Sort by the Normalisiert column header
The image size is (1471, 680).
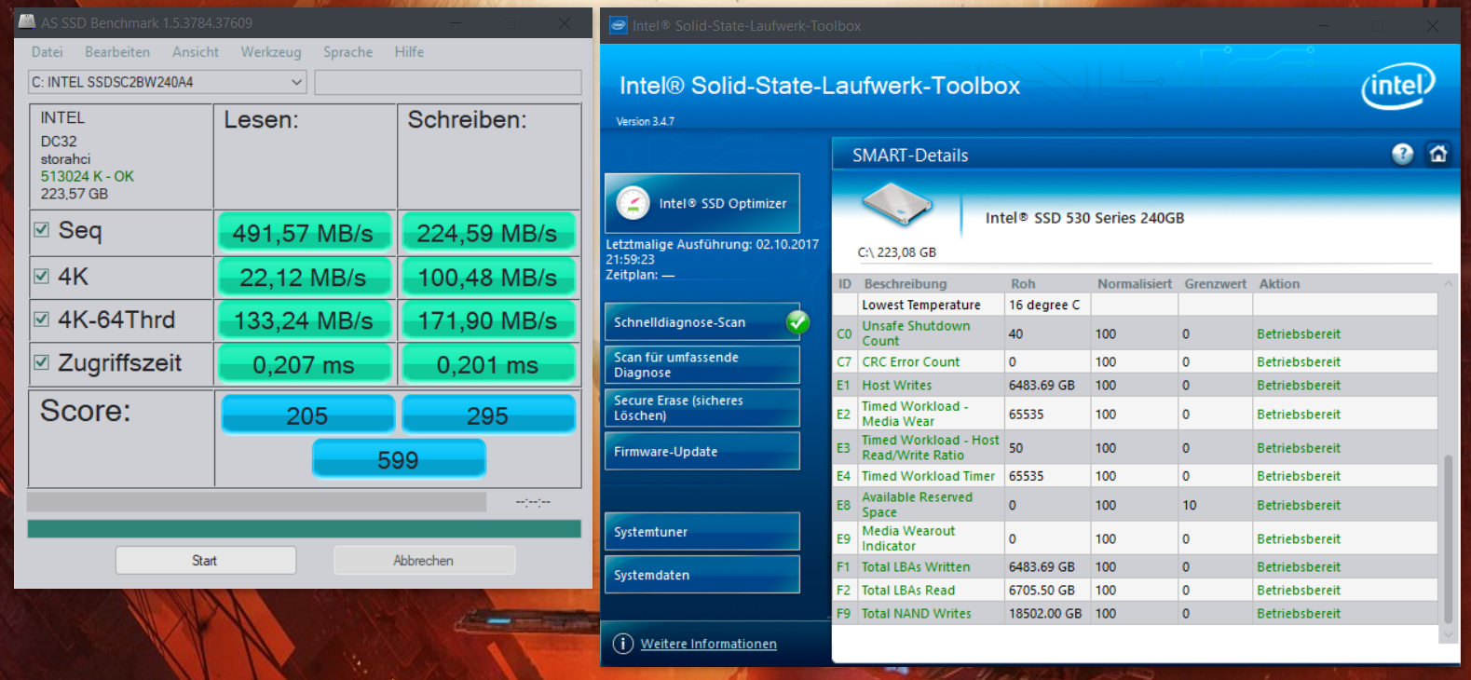tap(1135, 283)
